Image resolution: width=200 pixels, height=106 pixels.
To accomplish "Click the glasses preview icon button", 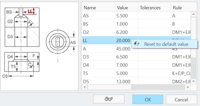I will click(109, 99).
